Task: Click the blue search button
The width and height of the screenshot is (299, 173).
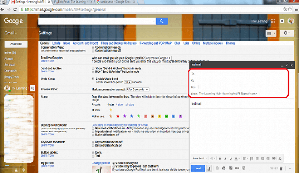Action: [162, 21]
